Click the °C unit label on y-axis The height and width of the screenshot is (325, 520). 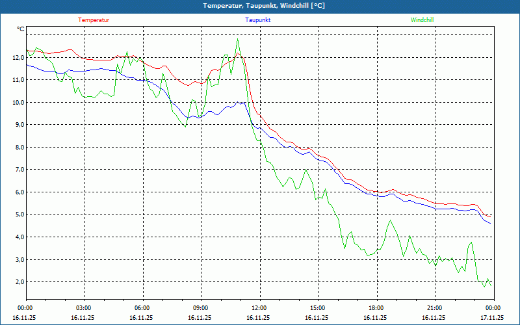[x=21, y=29]
